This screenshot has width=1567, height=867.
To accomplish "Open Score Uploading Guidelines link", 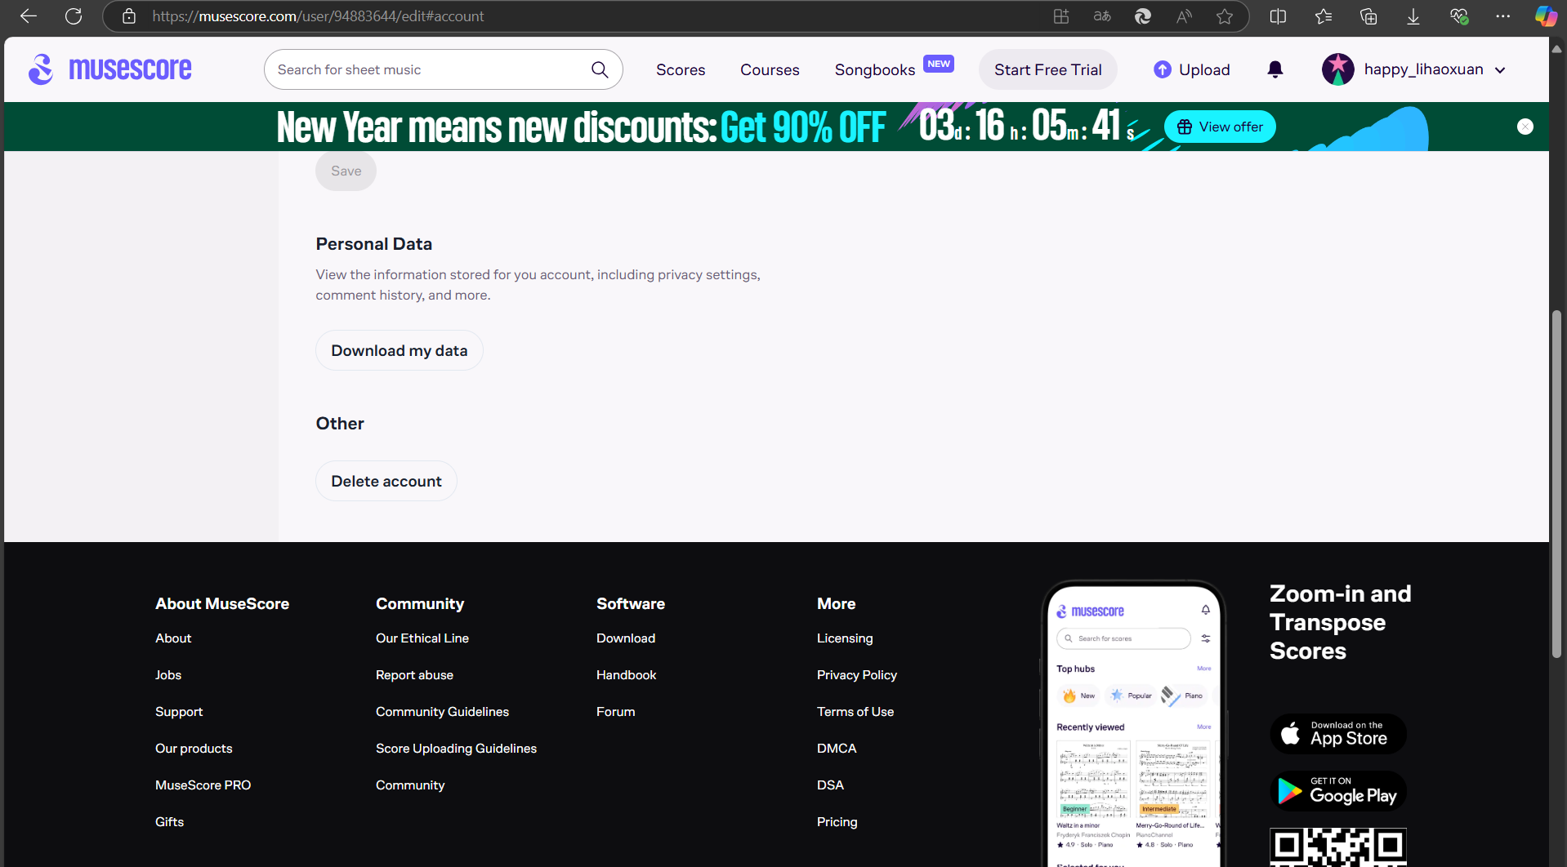I will 456,749.
